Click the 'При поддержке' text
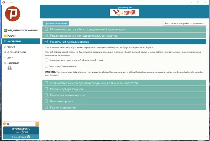This screenshot has height=141, width=210. [124, 8]
